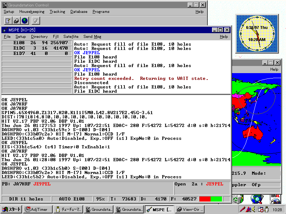Click the red and green status indicator
This screenshot has width=286, height=214.
coord(211,199)
